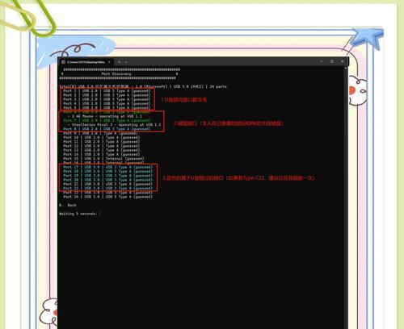This screenshot has width=404, height=329.
Task: Minimize the terminal window
Action: [322, 61]
